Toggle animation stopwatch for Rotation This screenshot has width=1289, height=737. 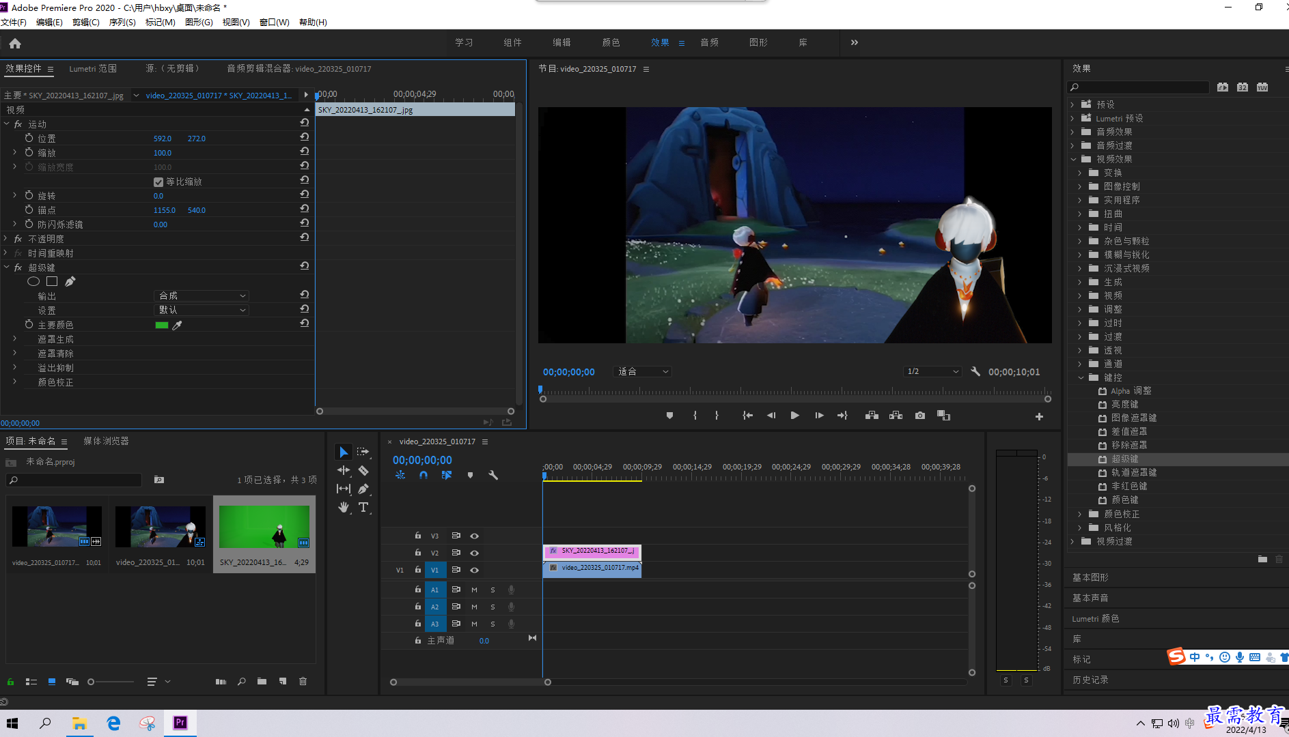(x=29, y=196)
